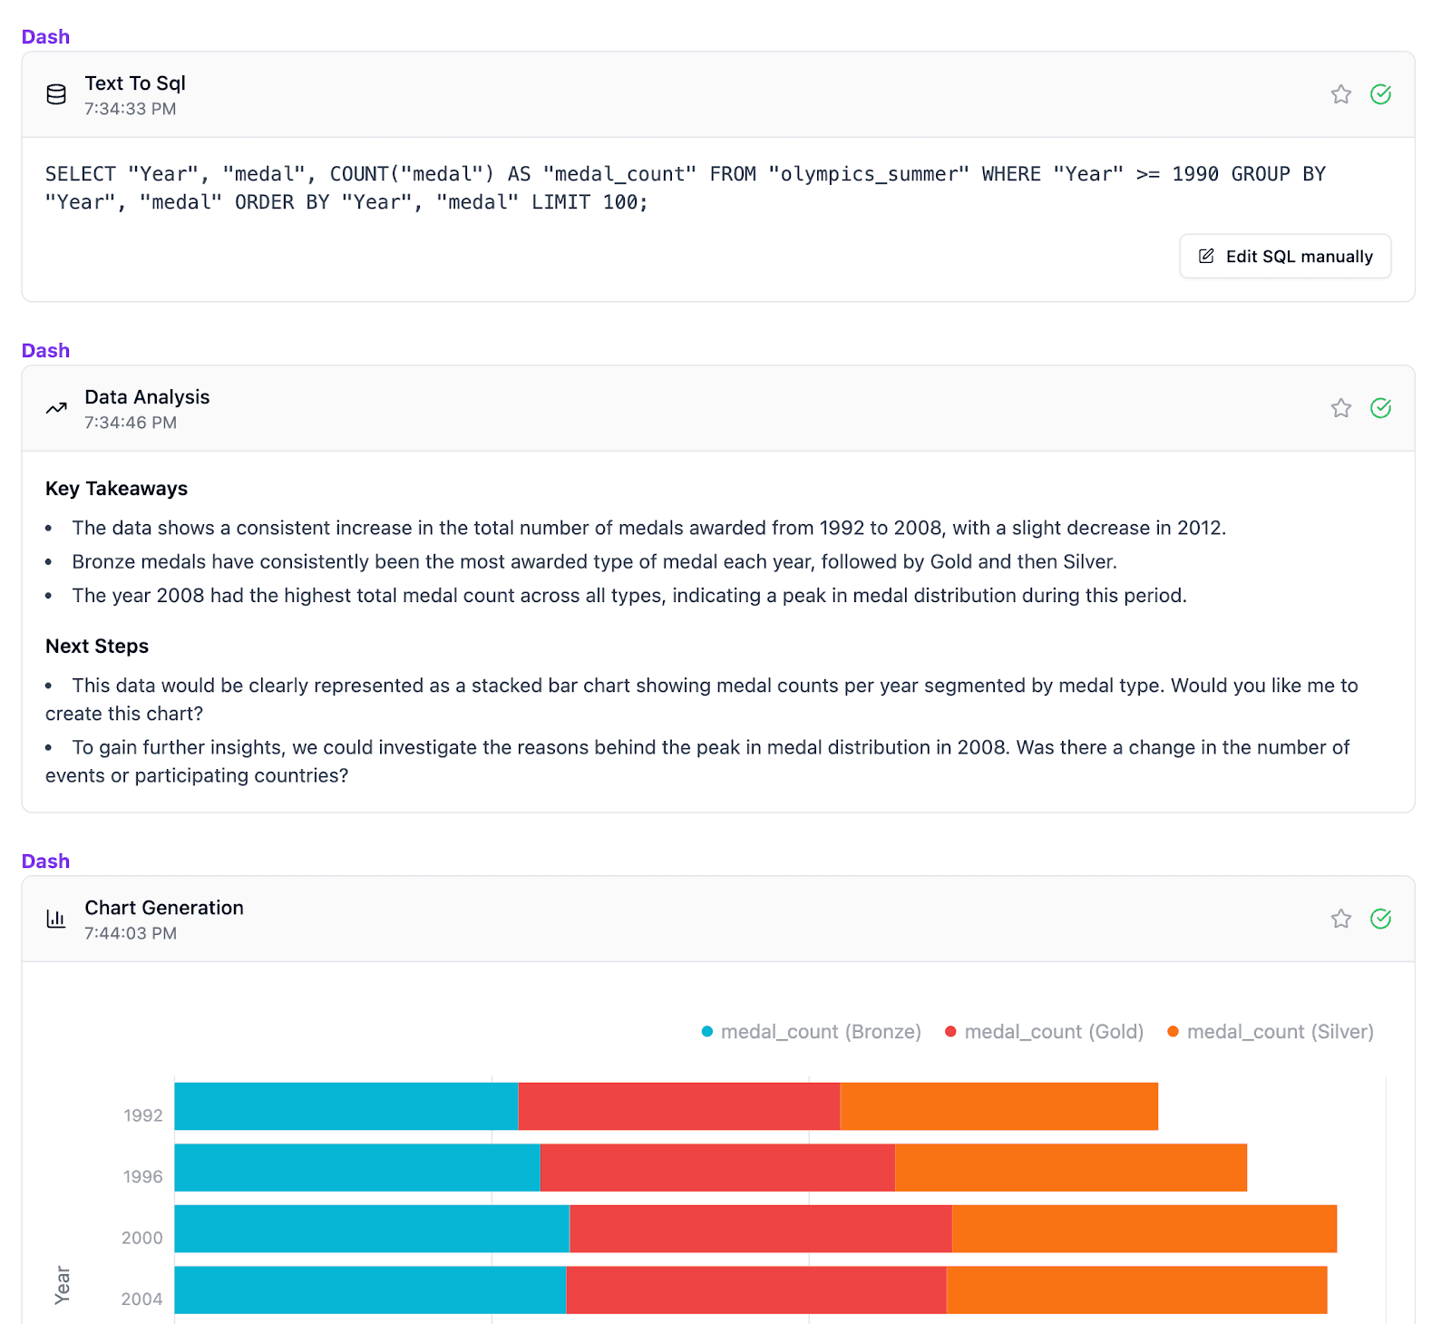The width and height of the screenshot is (1451, 1324).
Task: Click the Dash label above Chart Generation
Action: (x=44, y=861)
